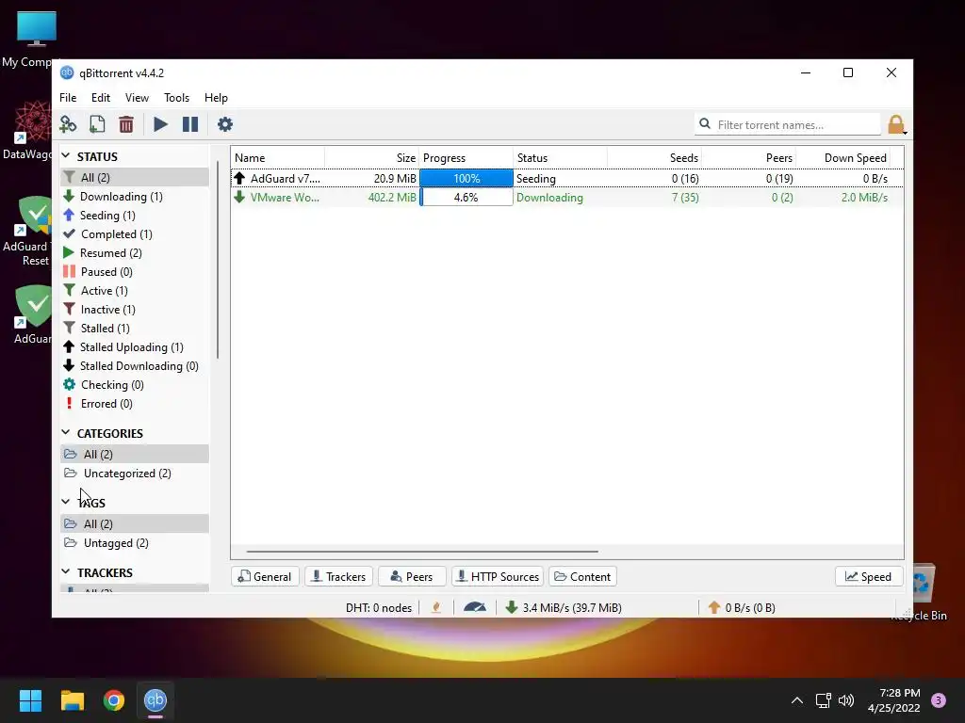Switch to the Trackers tab
This screenshot has width=965, height=723.
tap(338, 577)
